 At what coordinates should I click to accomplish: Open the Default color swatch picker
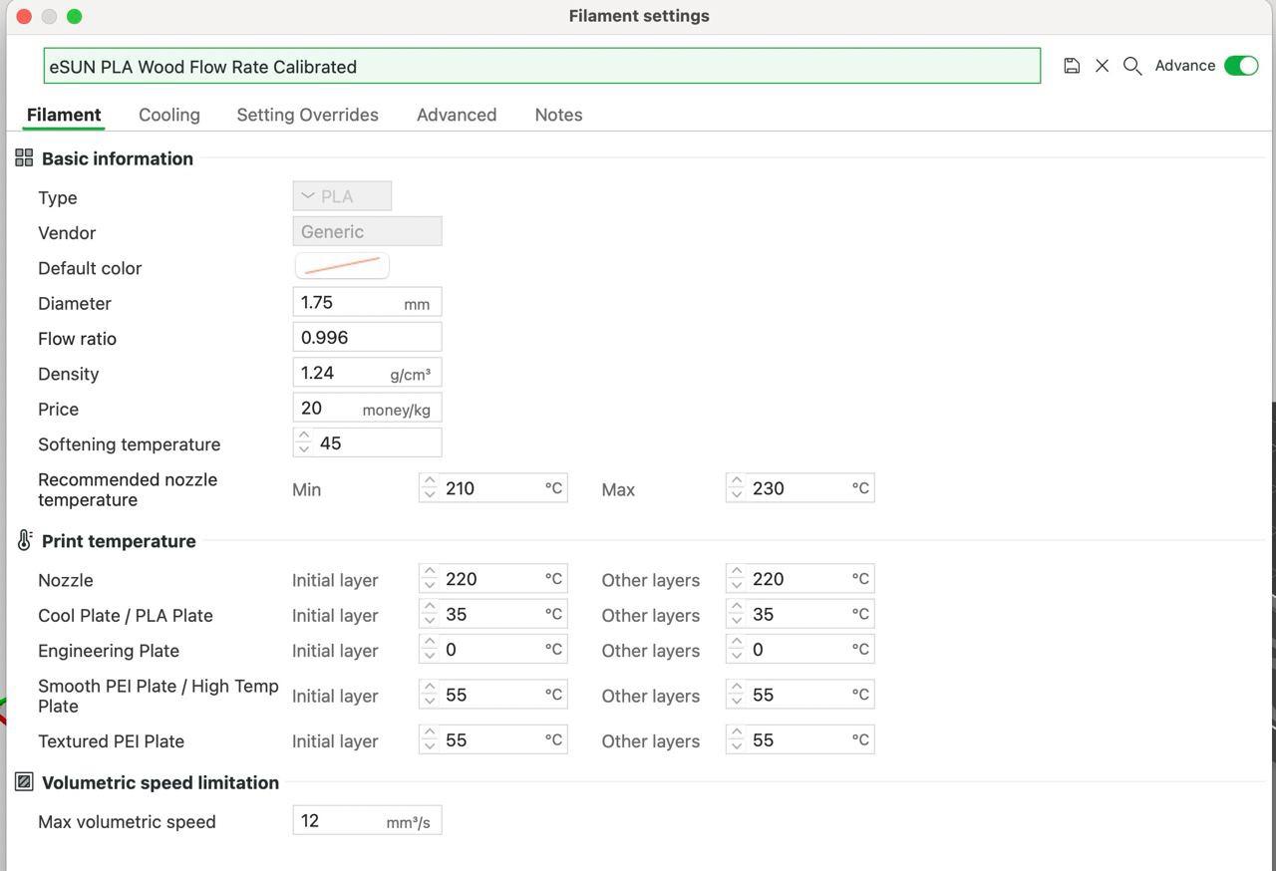[x=342, y=266]
